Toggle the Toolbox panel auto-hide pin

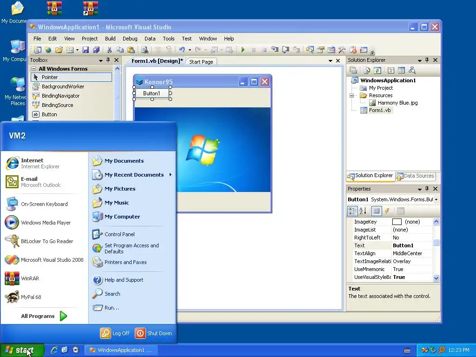coord(108,60)
